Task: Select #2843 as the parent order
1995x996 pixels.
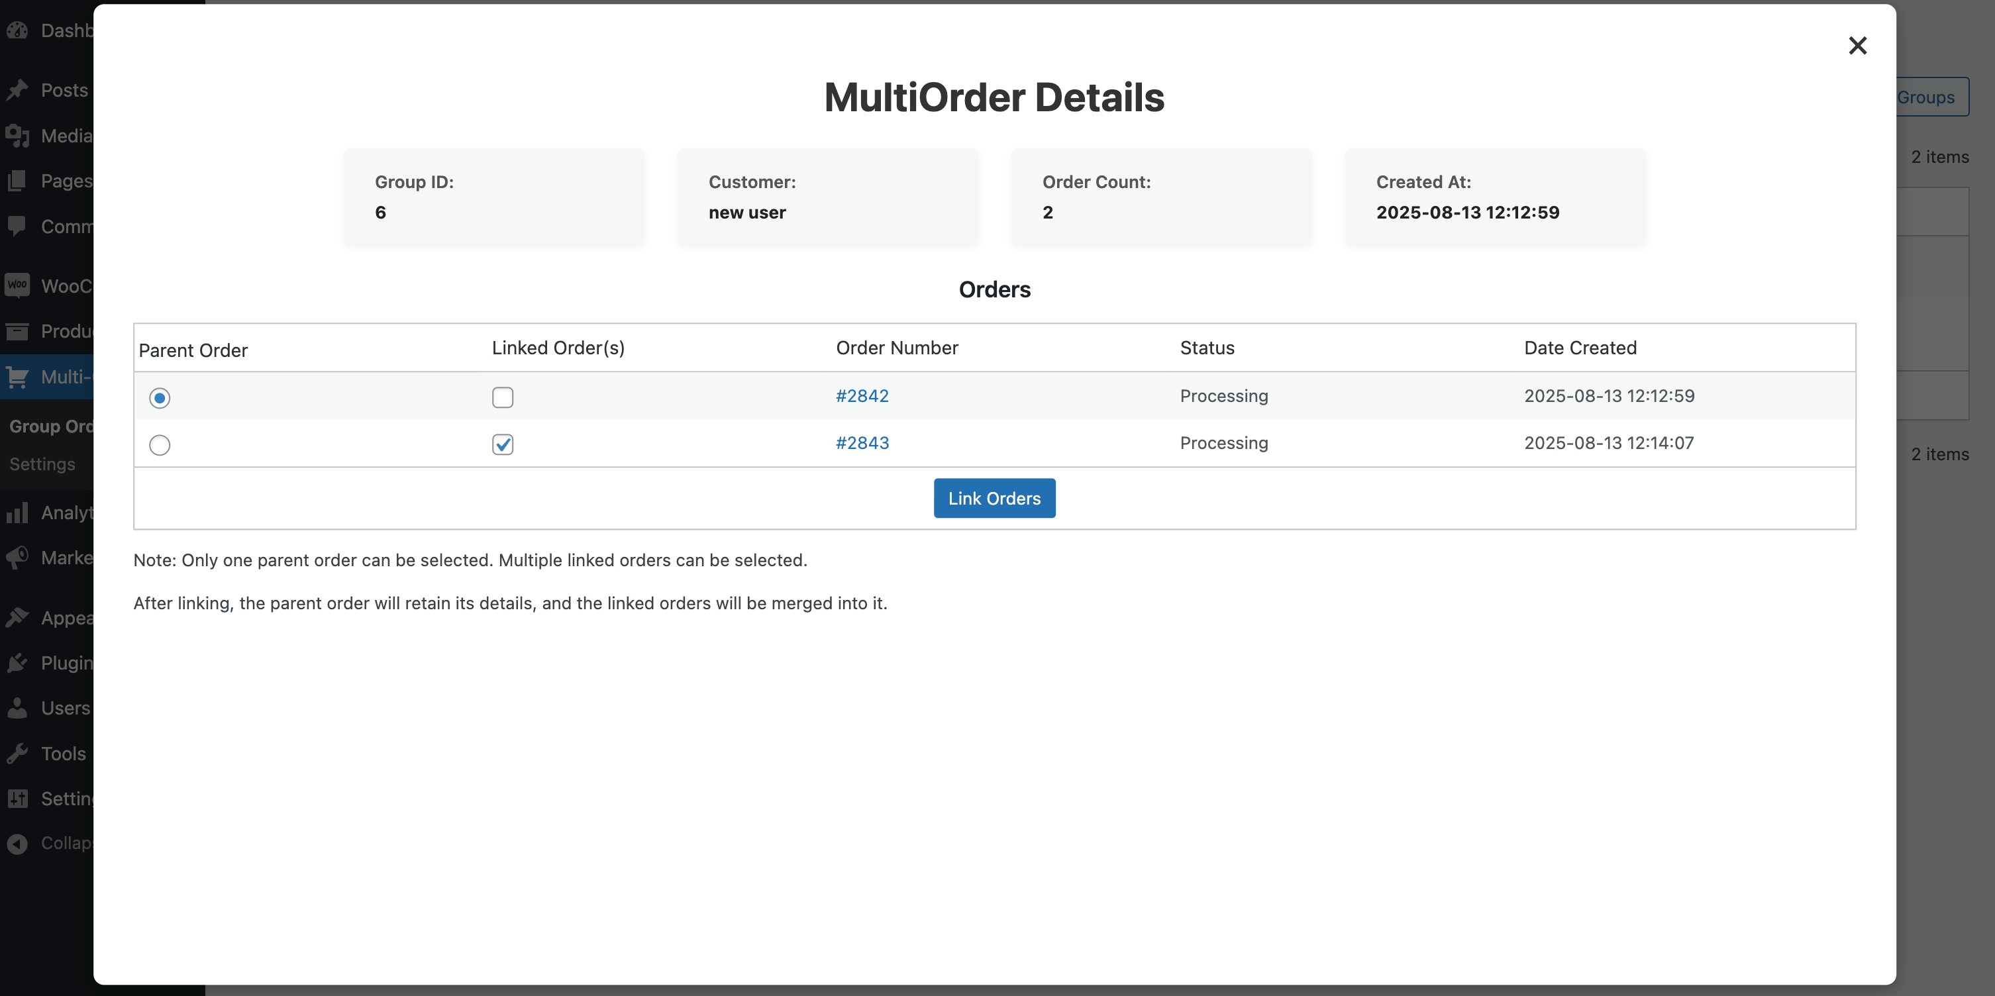Action: 160,445
